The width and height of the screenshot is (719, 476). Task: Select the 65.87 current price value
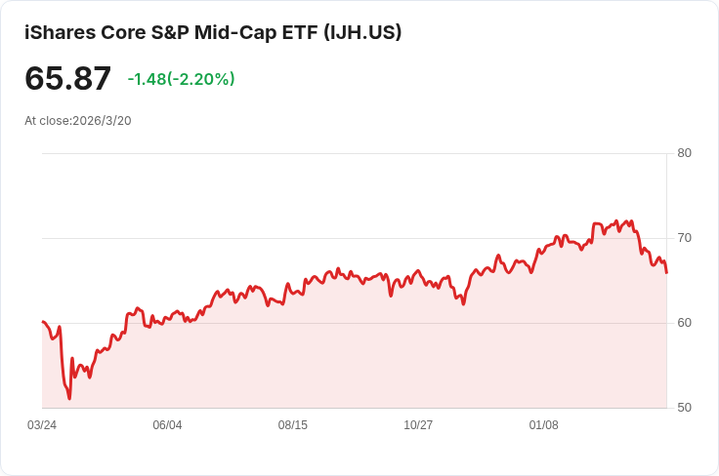click(67, 78)
